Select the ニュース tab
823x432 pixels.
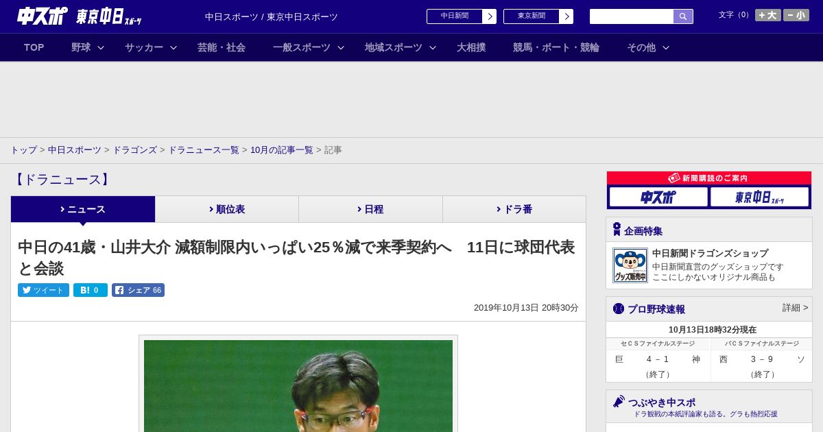coord(83,209)
